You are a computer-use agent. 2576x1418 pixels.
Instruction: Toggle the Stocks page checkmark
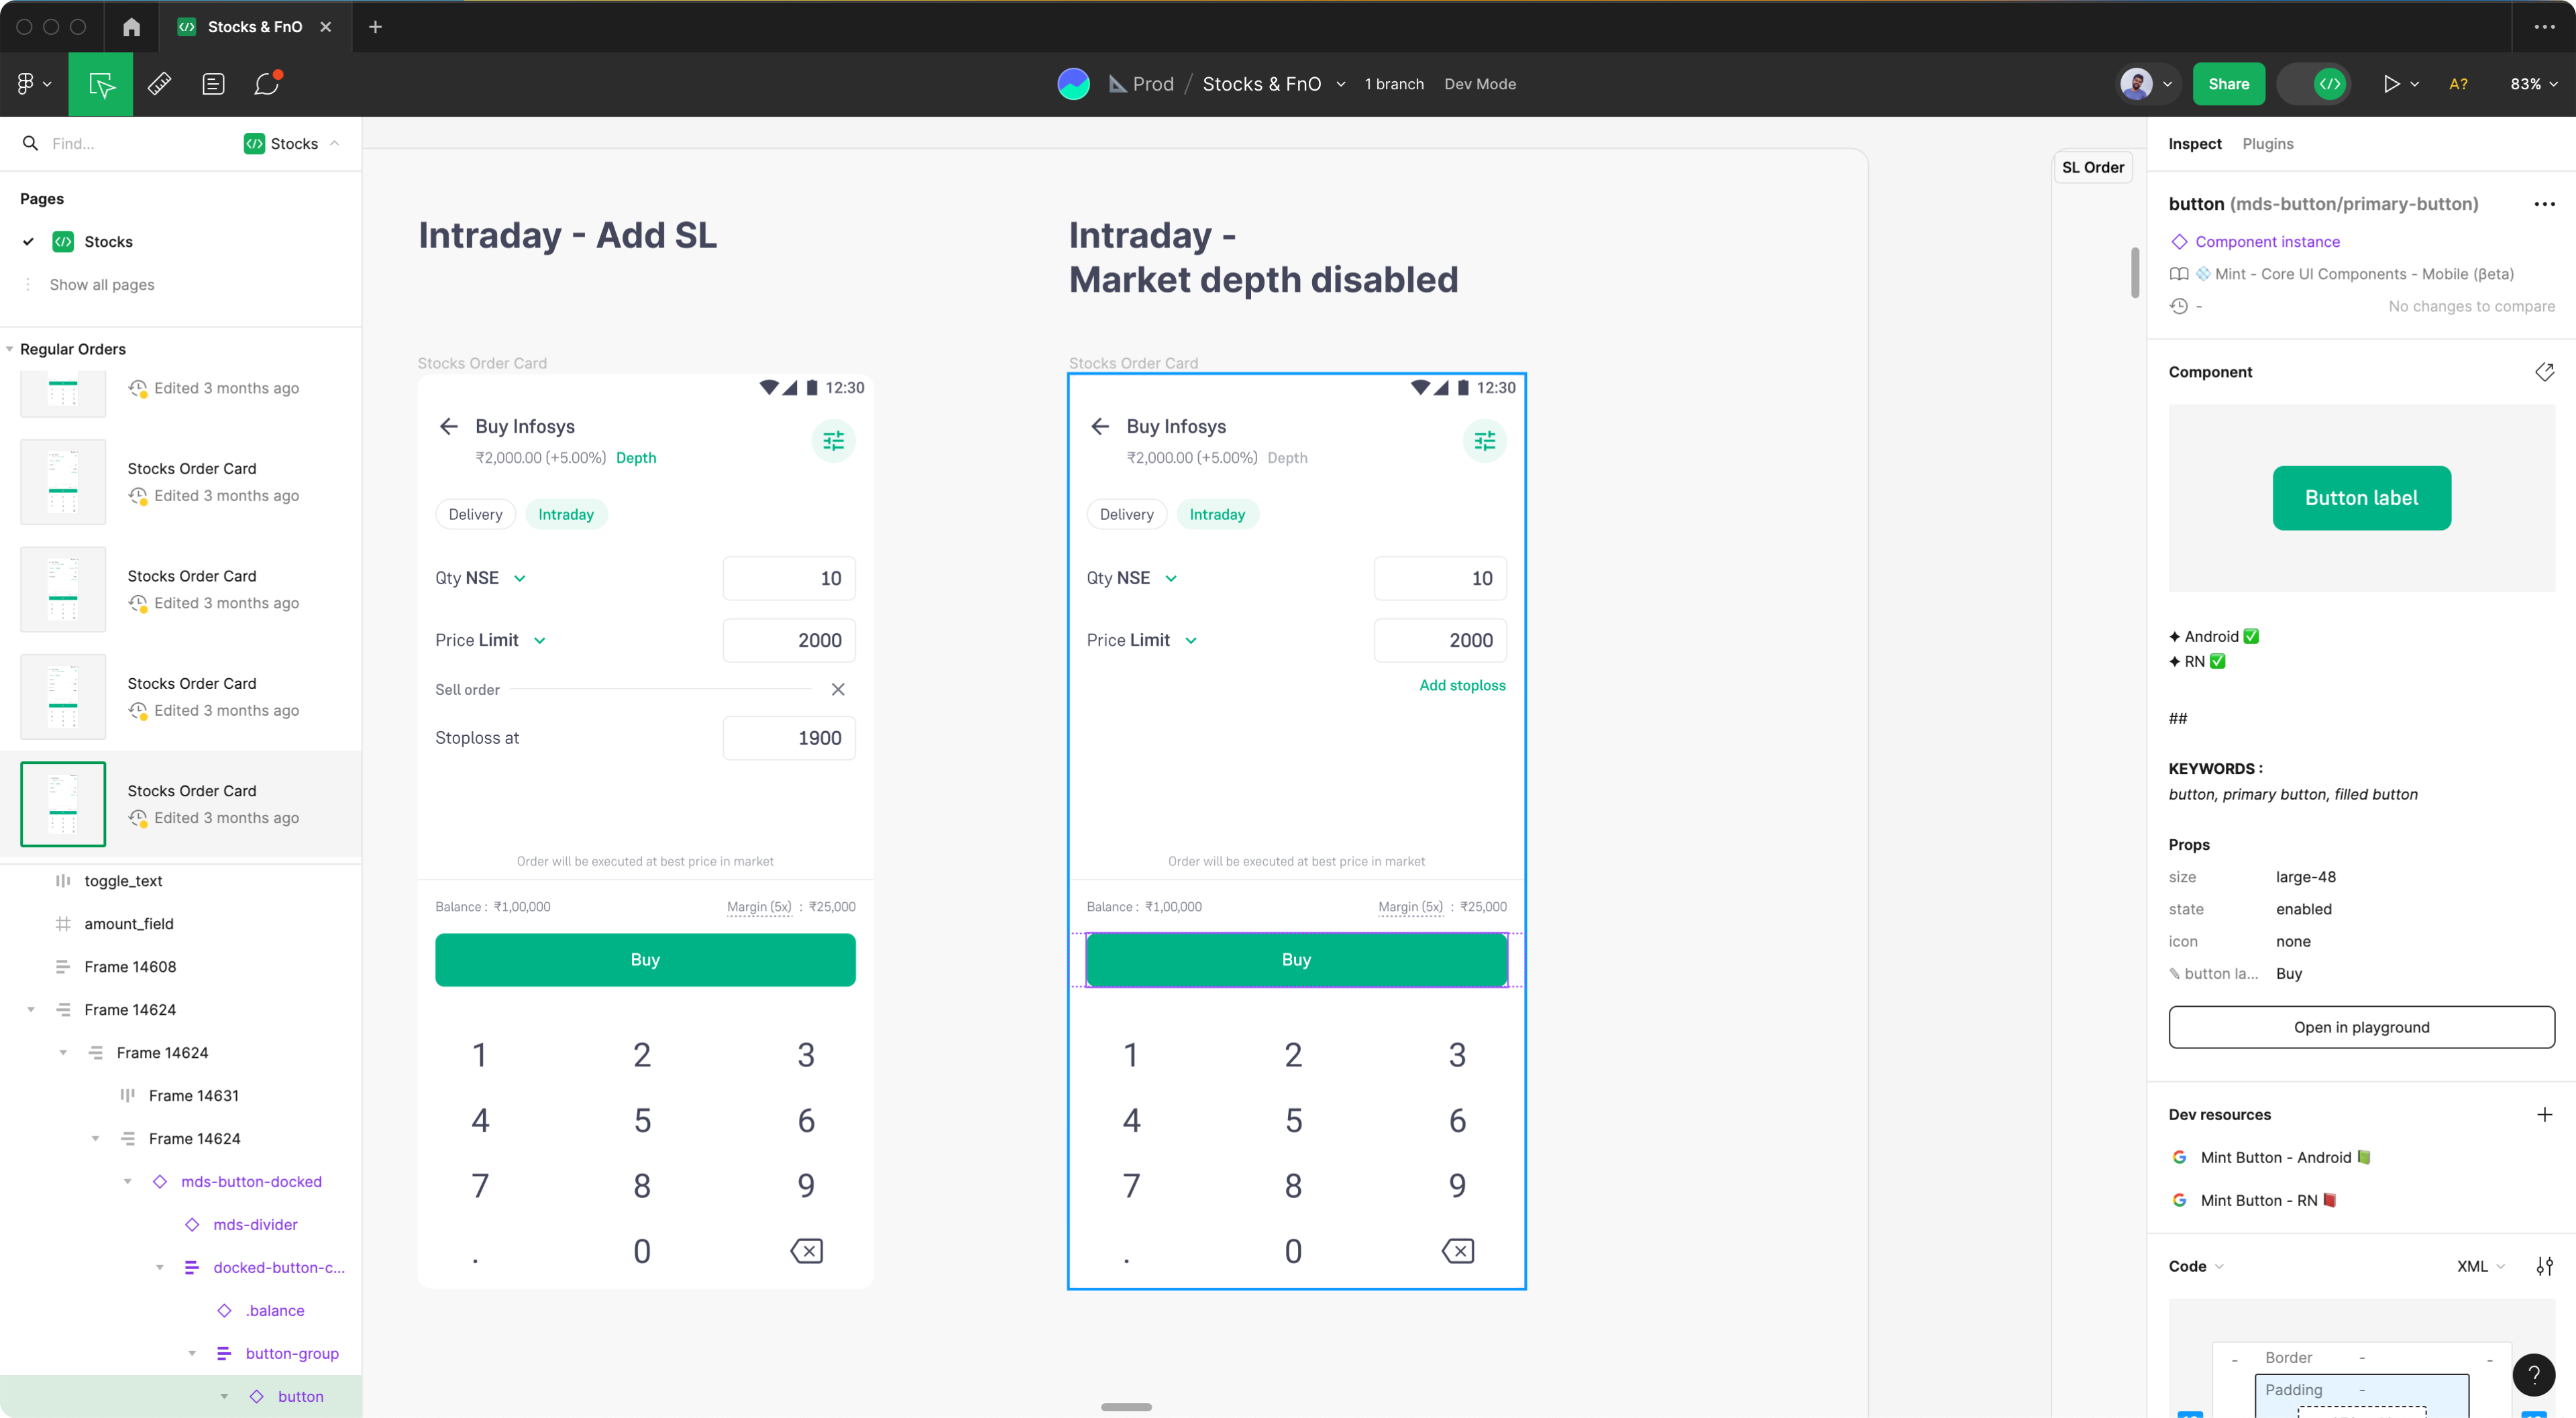coord(28,241)
